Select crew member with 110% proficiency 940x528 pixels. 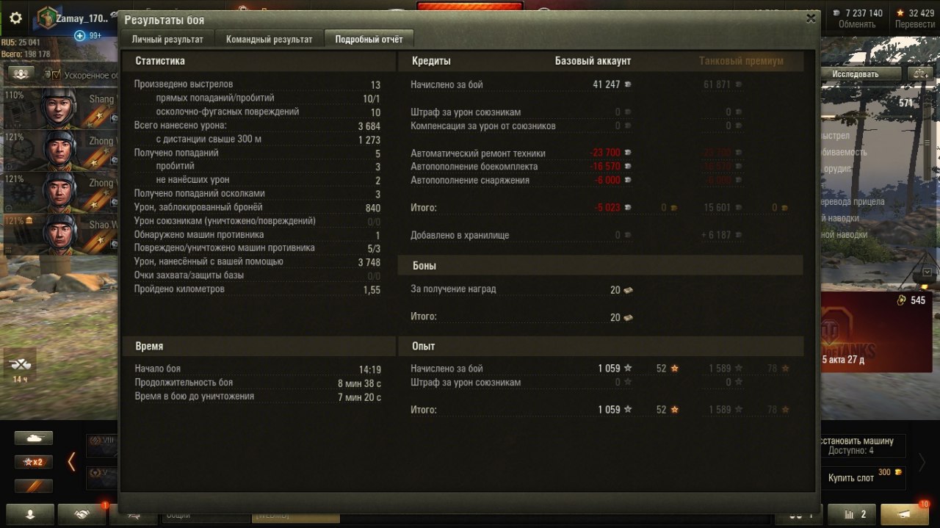pyautogui.click(x=59, y=108)
